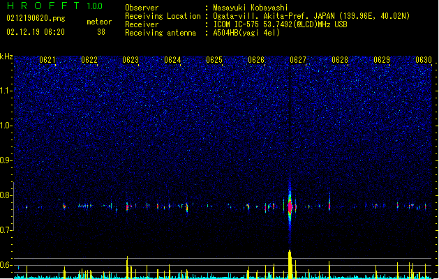Click the 1.1 kHz axis label
This screenshot has width=439, height=279.
click(6, 91)
